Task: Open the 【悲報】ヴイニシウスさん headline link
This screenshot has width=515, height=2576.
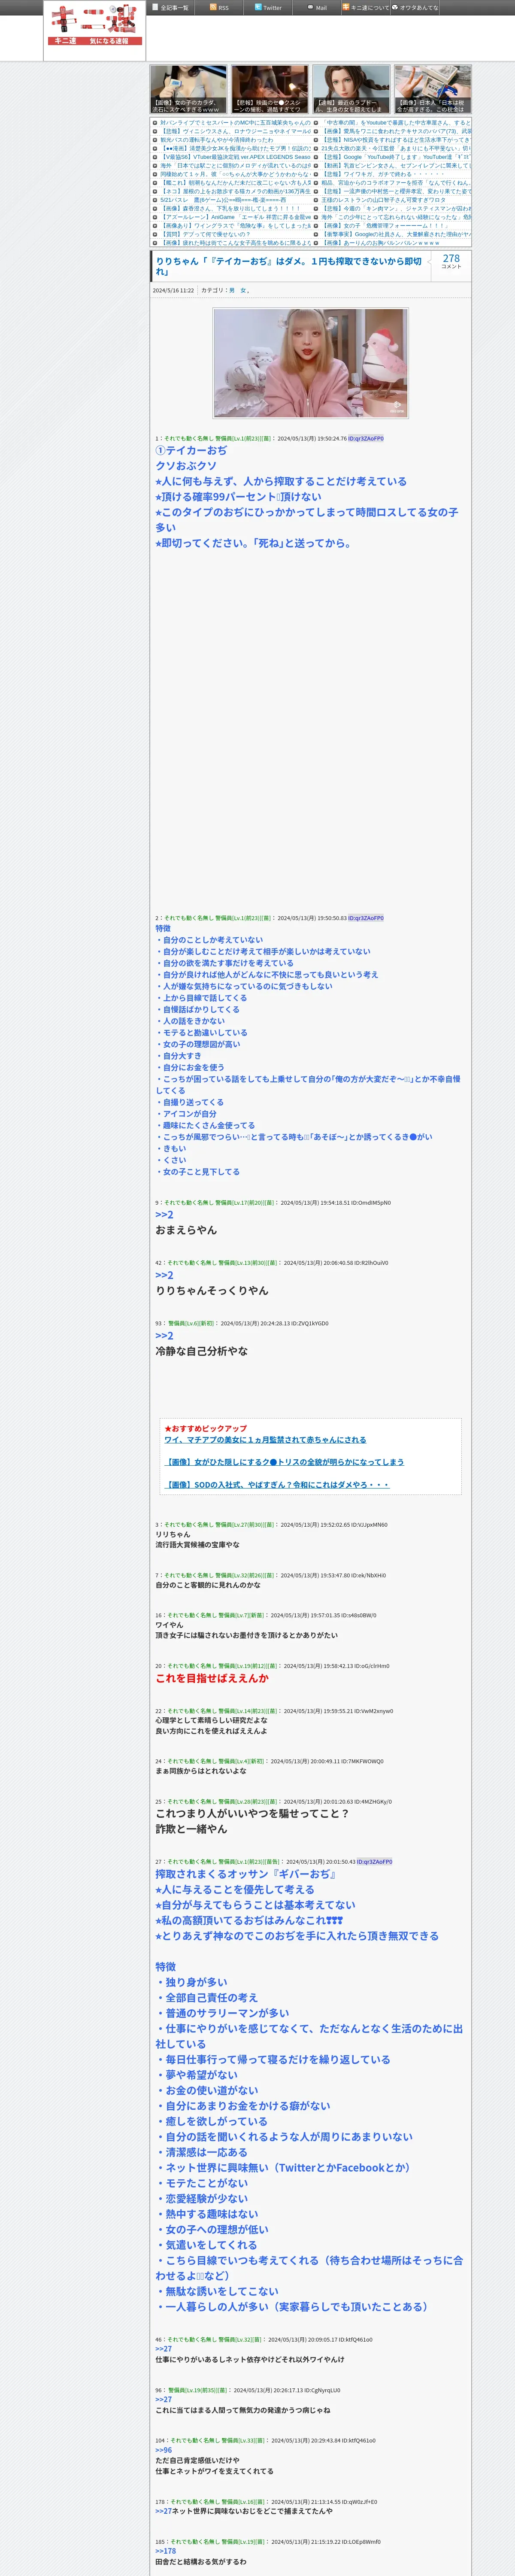Action: click(x=235, y=131)
